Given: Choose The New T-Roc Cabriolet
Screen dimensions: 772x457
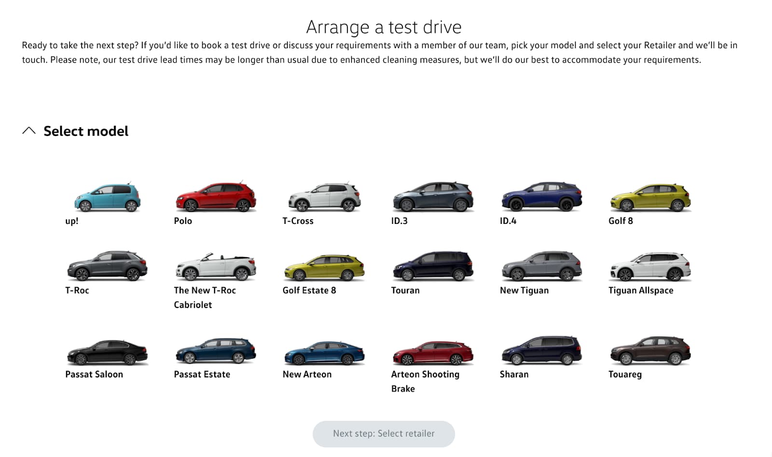Looking at the screenshot, I should [216, 266].
